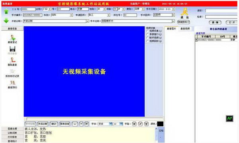This screenshot has height=143, width=239.
Task: Click the green JC logo icon
Action: pyautogui.click(x=229, y=118)
